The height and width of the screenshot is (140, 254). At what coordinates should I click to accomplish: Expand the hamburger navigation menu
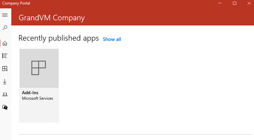5,15
